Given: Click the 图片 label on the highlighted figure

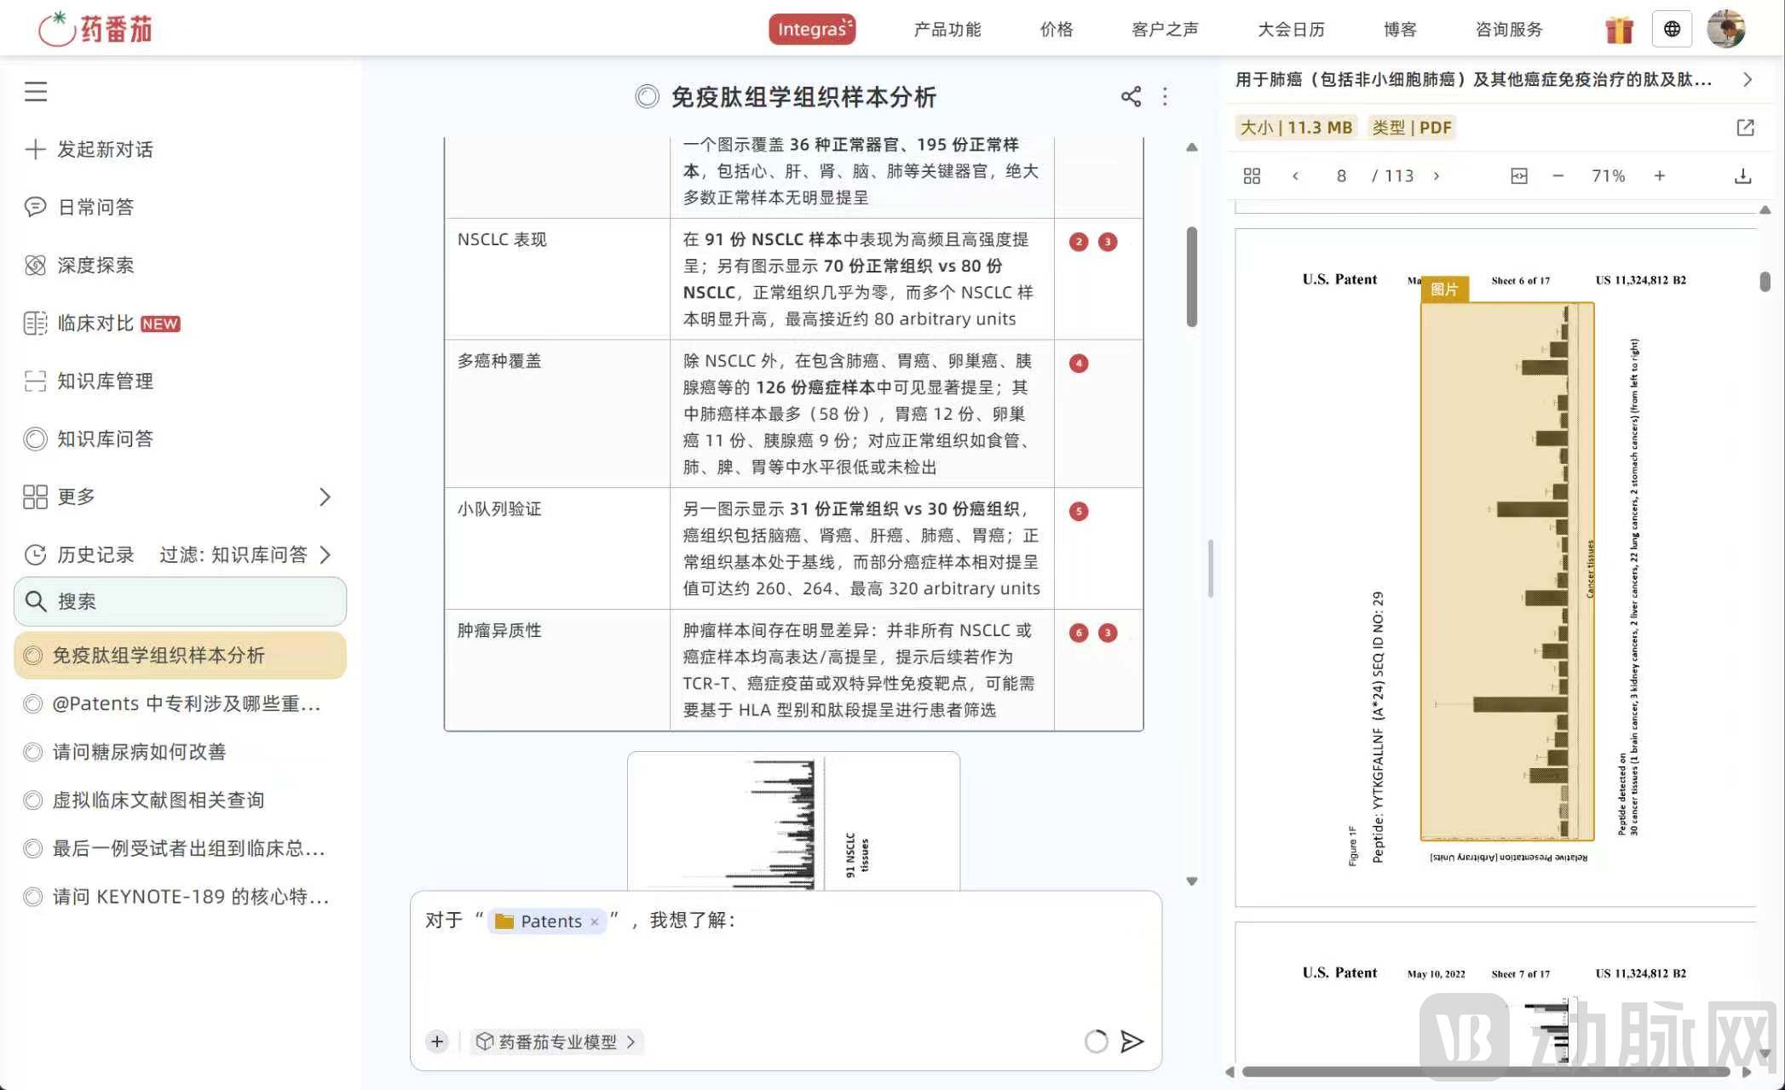Looking at the screenshot, I should (1444, 290).
